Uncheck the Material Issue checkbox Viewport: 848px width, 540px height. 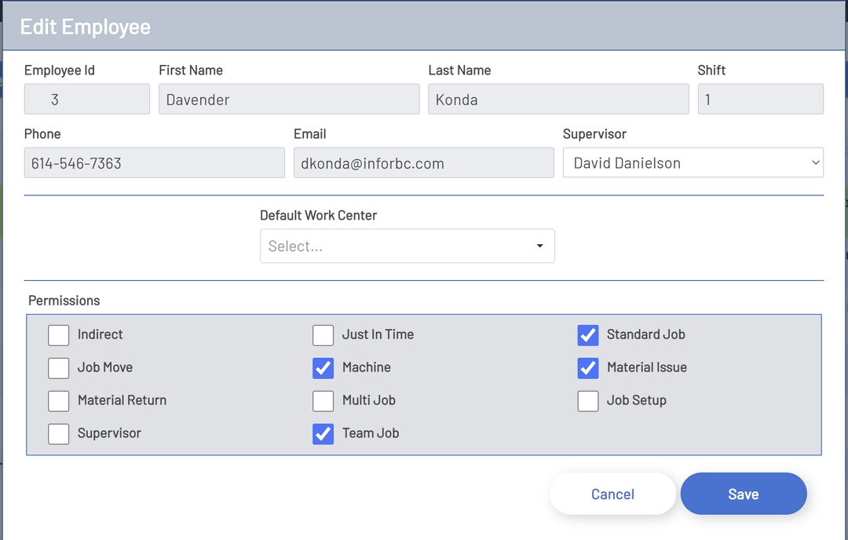tap(588, 368)
